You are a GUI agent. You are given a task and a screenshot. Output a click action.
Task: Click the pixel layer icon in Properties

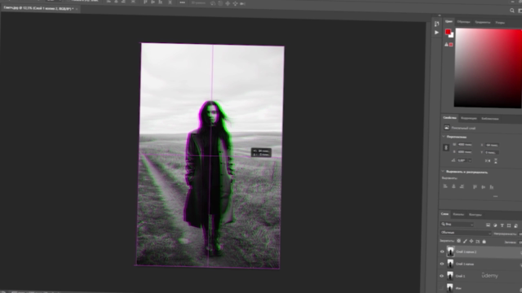coord(446,128)
